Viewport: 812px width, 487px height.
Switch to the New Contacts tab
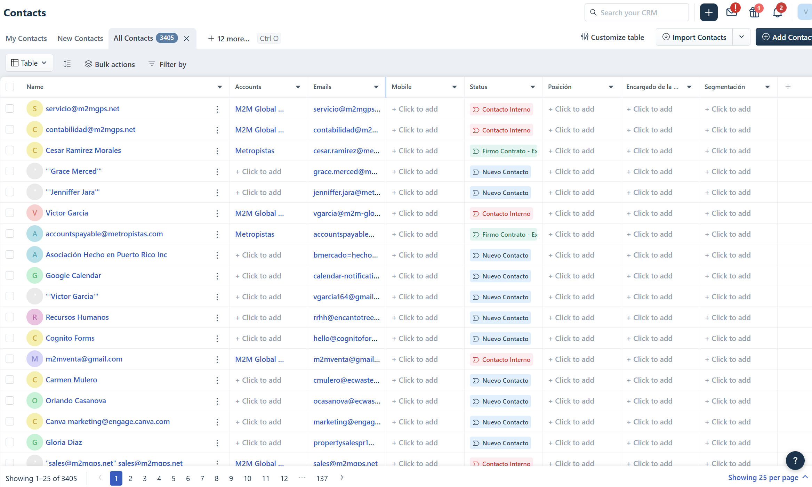coord(80,38)
